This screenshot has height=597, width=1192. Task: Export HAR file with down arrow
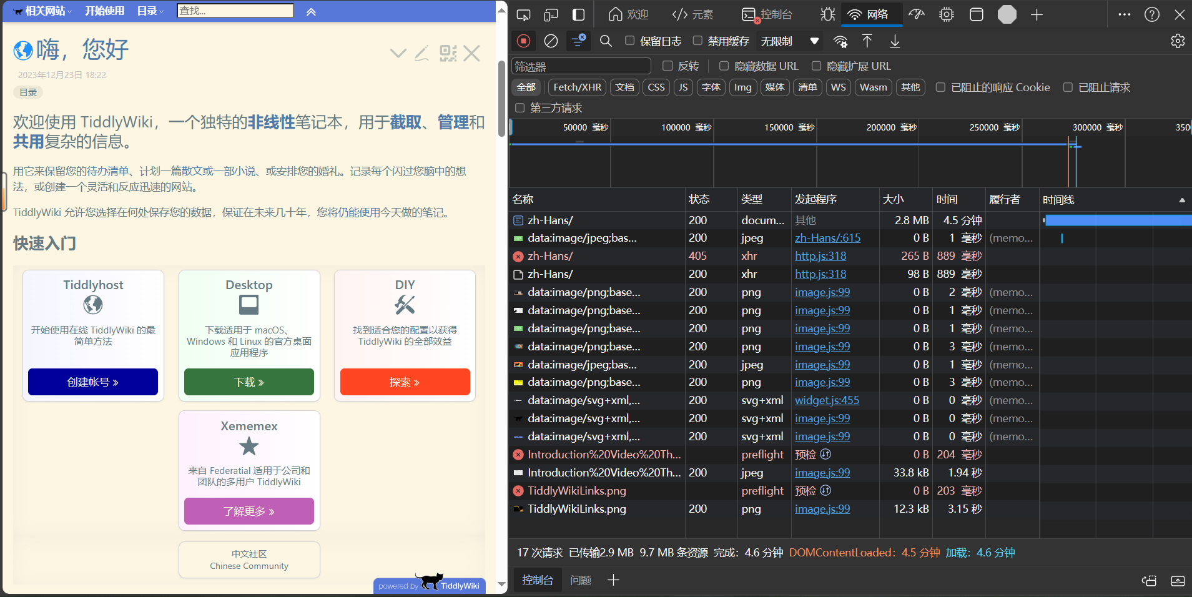[895, 41]
